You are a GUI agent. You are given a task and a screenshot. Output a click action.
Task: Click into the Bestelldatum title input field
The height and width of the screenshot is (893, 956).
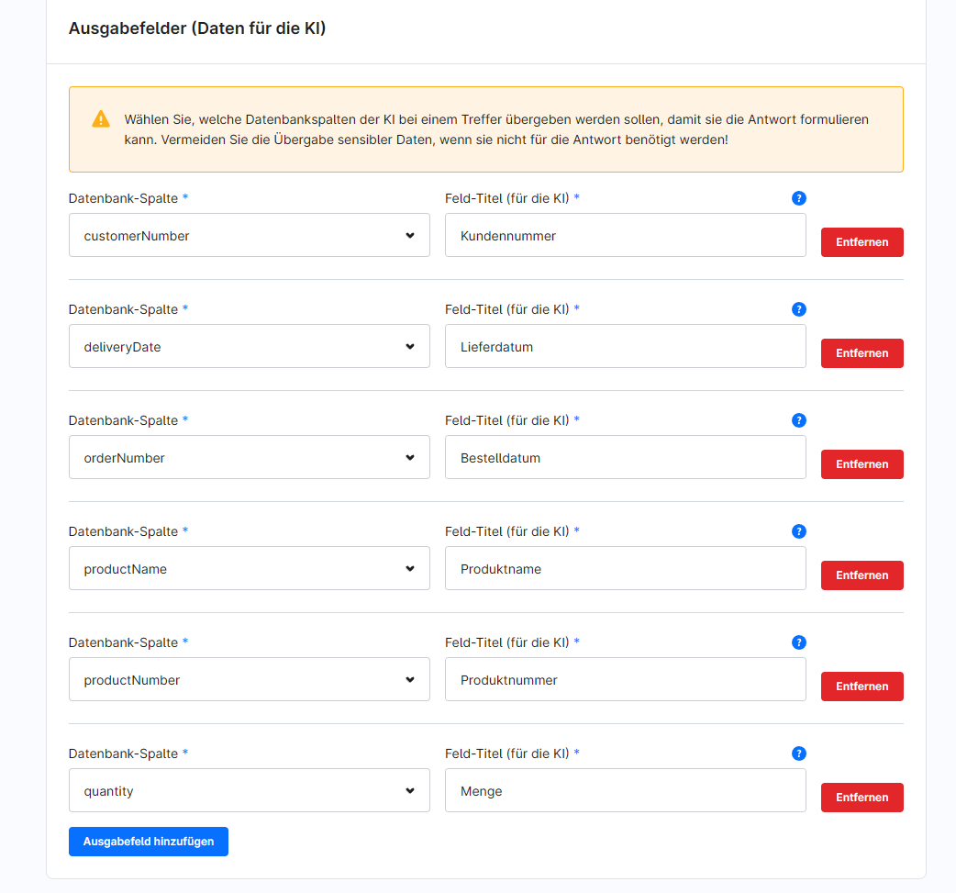(x=625, y=457)
